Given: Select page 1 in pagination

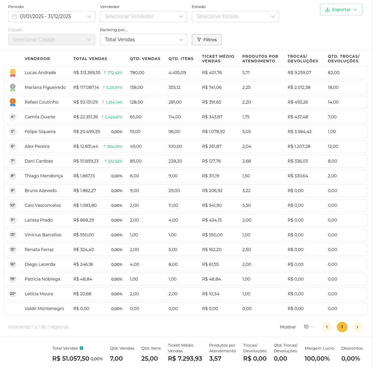Looking at the screenshot, I should point(342,327).
